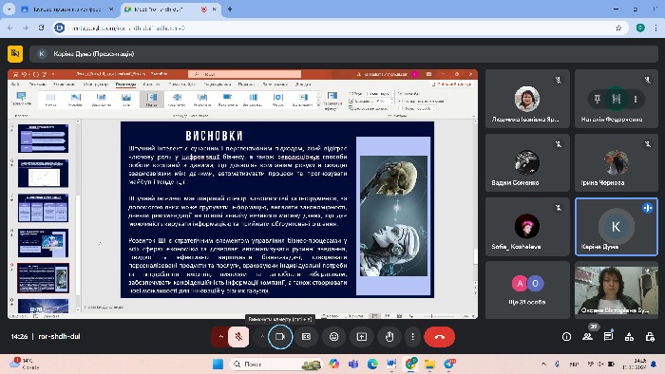This screenshot has width=665, height=374.
Task: Show the participants people panel
Action: click(587, 337)
